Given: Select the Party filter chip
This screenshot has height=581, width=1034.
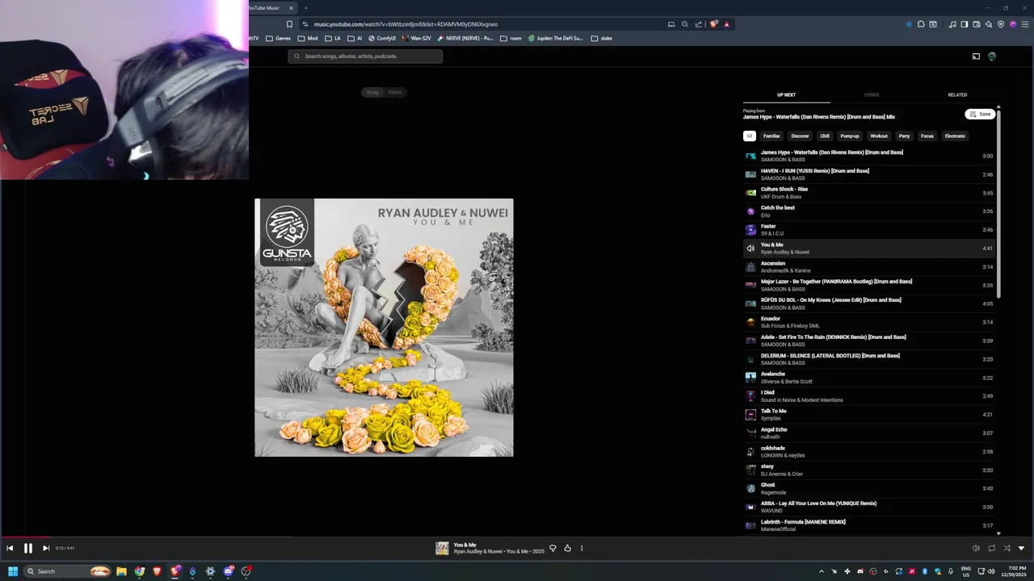Looking at the screenshot, I should click(x=904, y=136).
